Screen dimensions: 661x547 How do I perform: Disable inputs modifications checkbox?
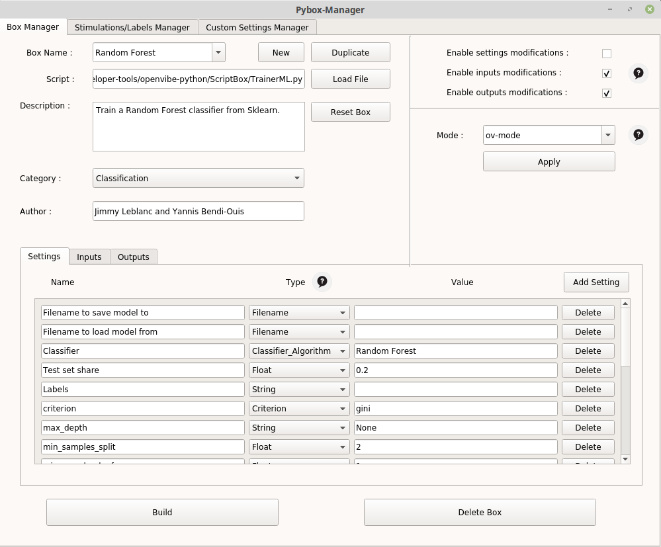606,73
